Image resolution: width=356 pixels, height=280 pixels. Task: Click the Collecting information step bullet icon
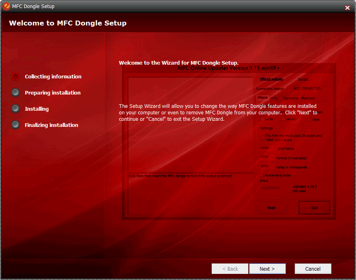click(x=15, y=76)
